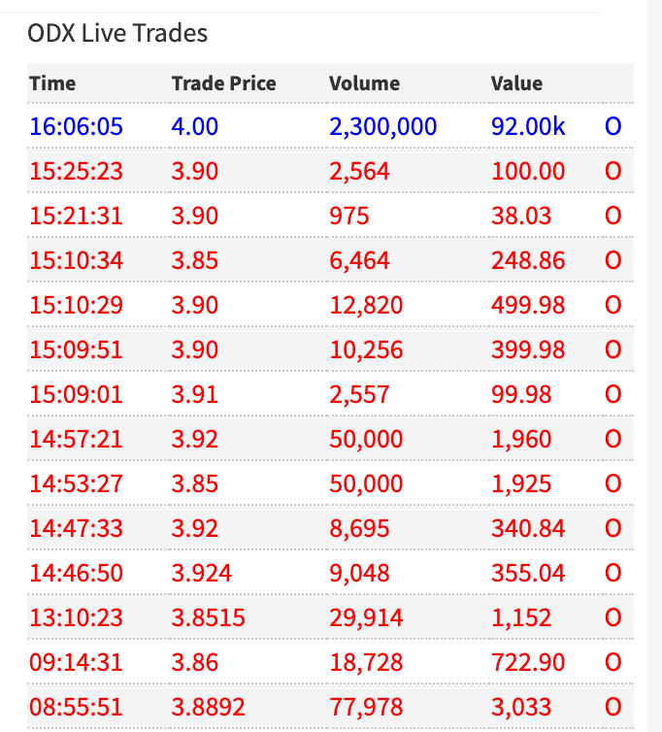The height and width of the screenshot is (732, 662).
Task: Click the O flag in the 16:06:05 row
Action: click(612, 126)
